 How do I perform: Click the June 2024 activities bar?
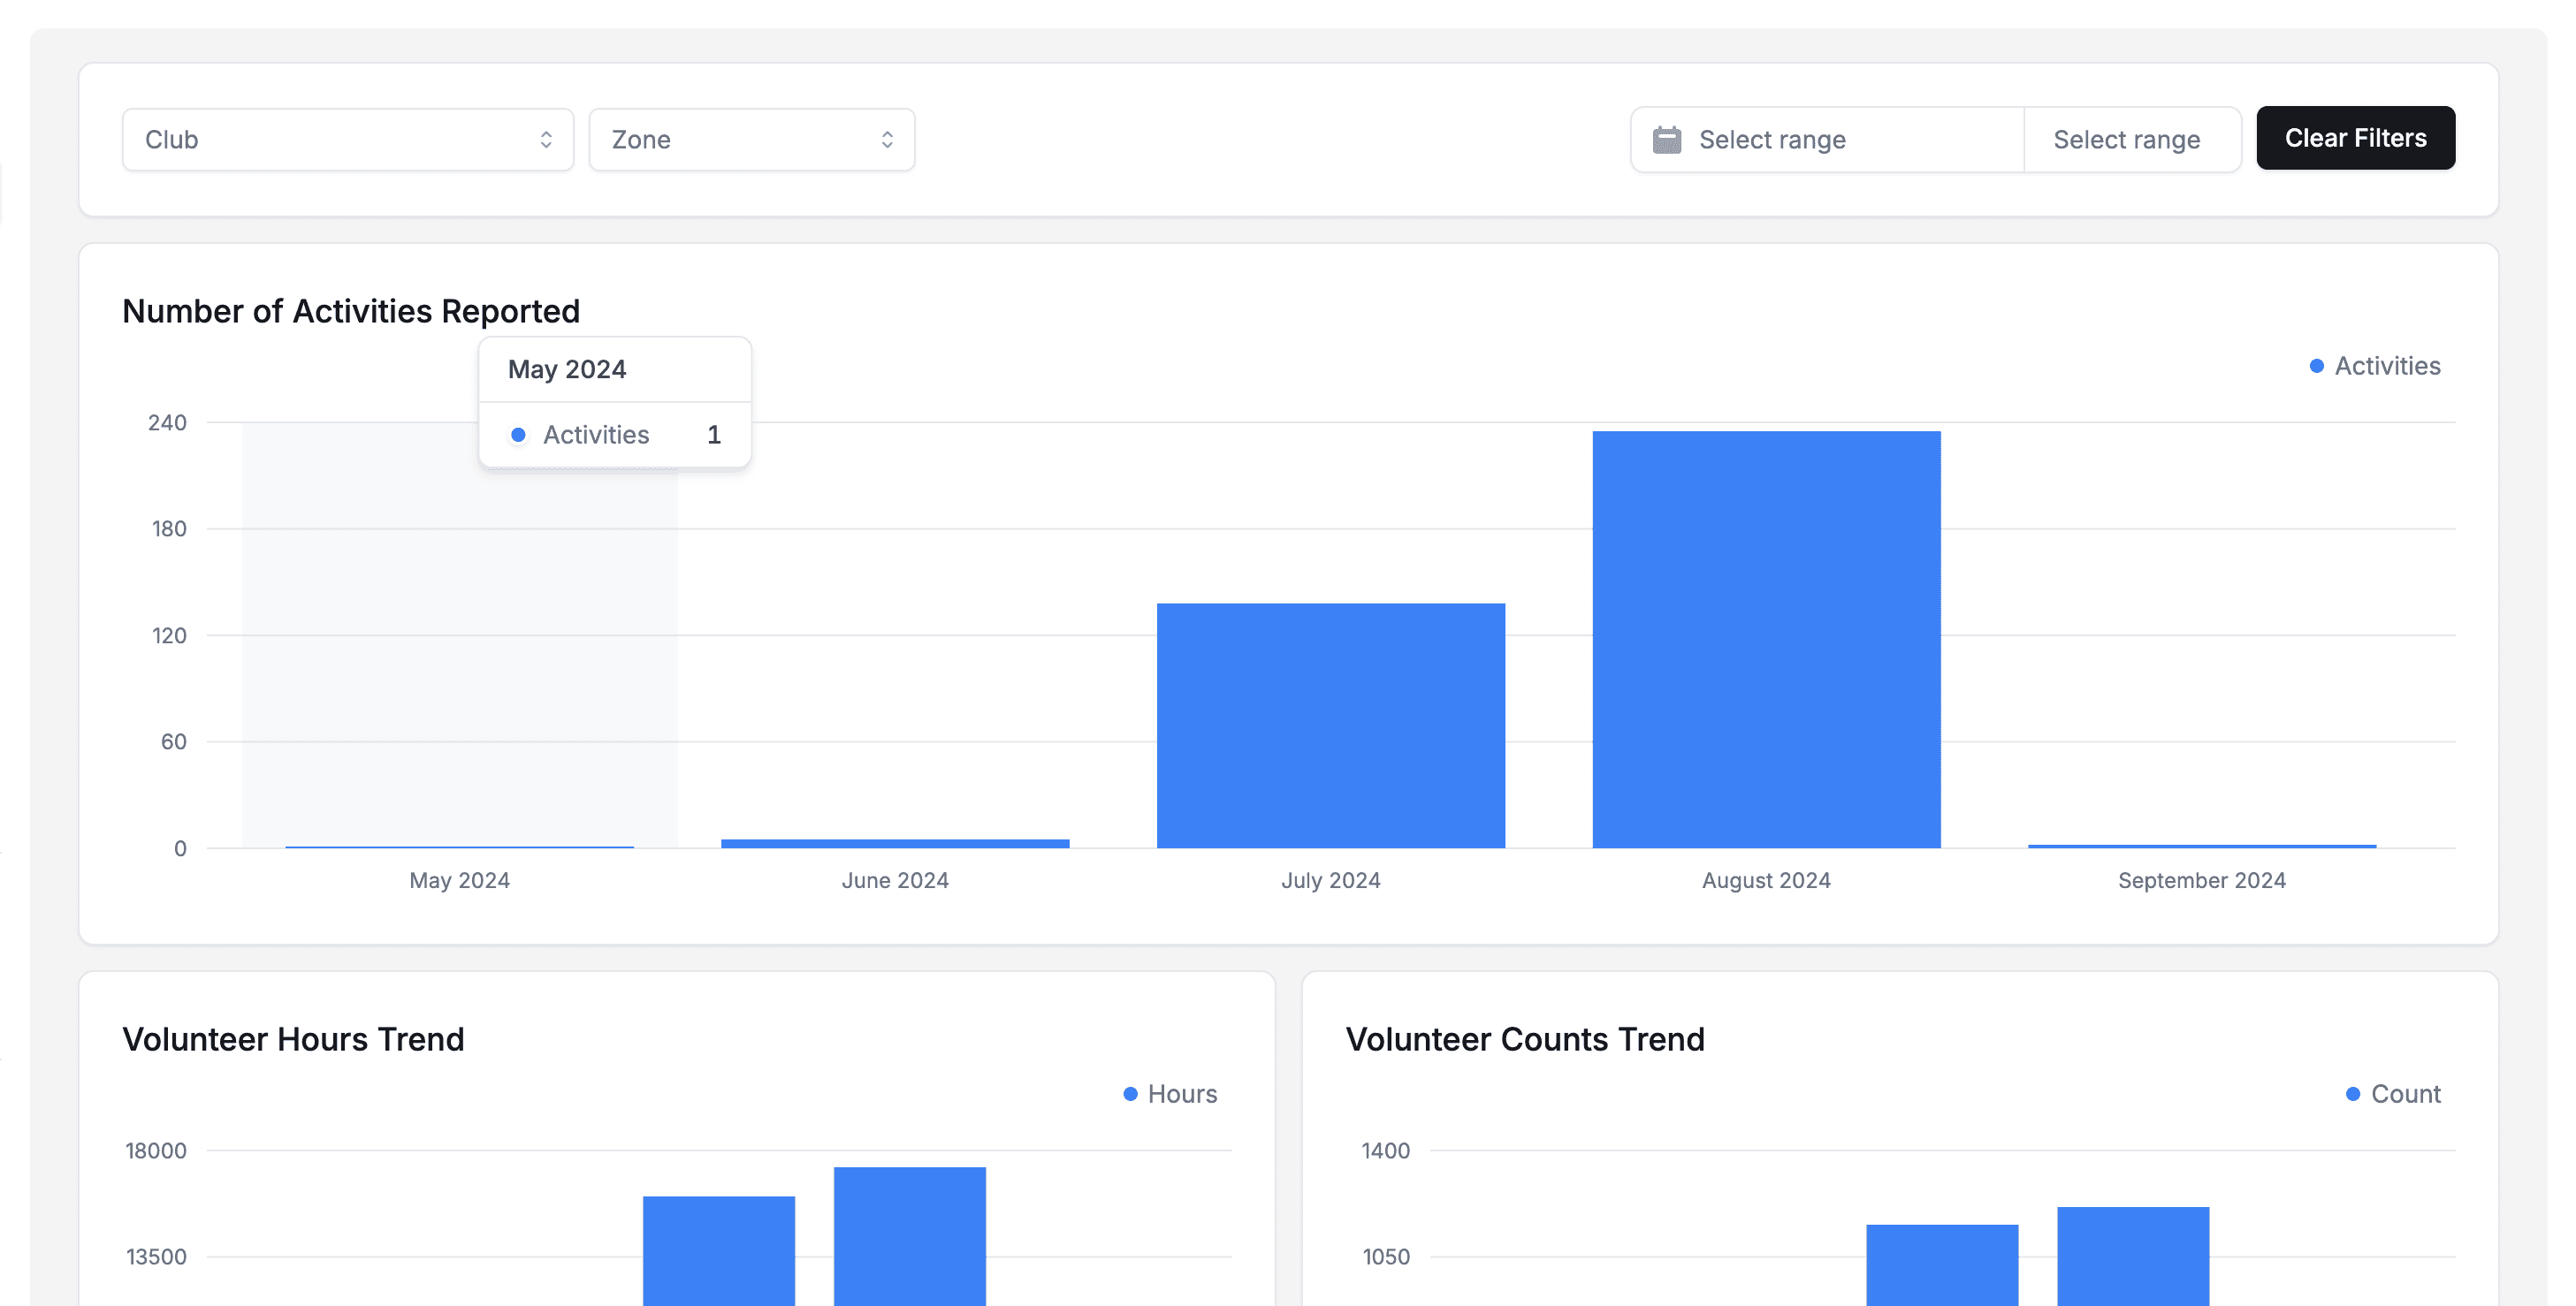point(894,843)
